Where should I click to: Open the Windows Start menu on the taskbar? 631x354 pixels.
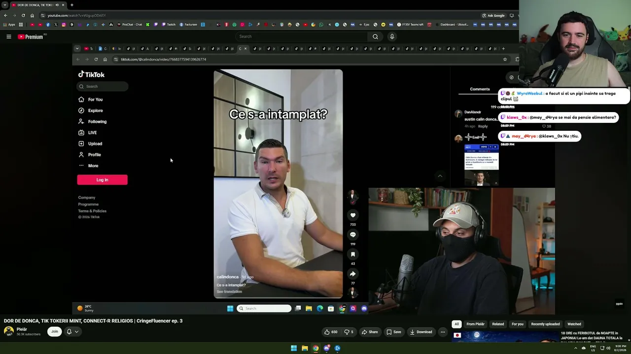[x=294, y=348]
